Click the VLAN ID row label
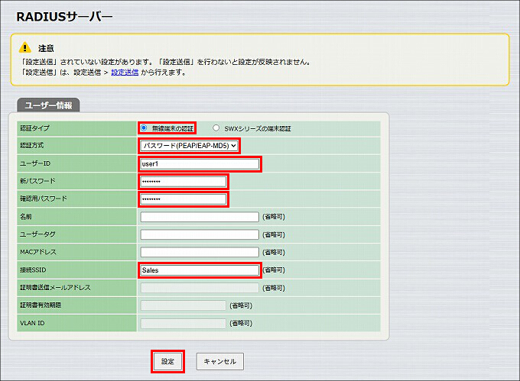Viewport: 520px width, 381px height. [x=32, y=323]
